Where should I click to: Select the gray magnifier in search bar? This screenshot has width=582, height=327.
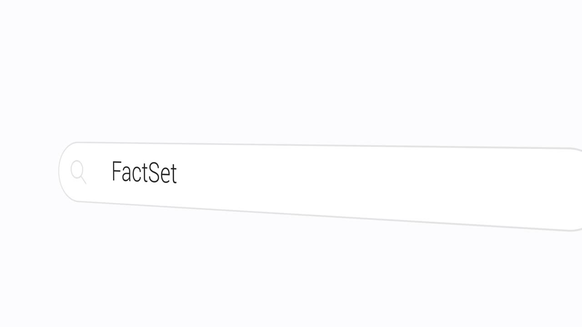78,172
